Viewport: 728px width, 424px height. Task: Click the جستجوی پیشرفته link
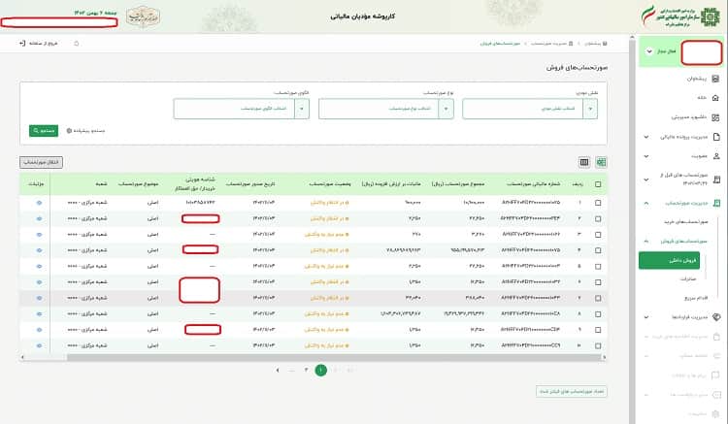tap(88, 131)
